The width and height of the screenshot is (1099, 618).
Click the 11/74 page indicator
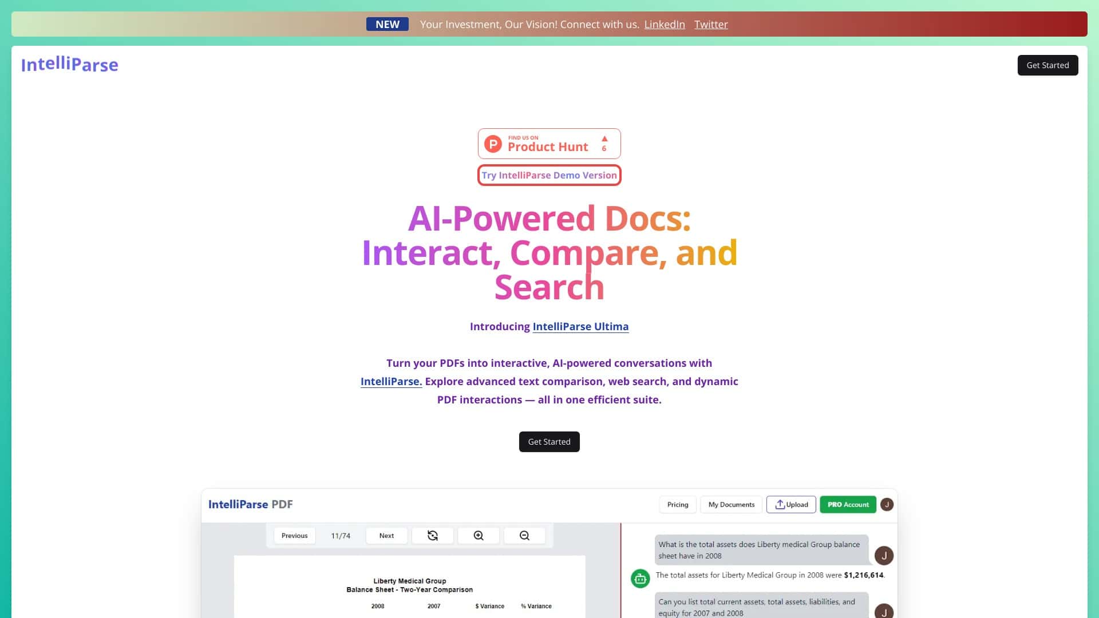(341, 536)
